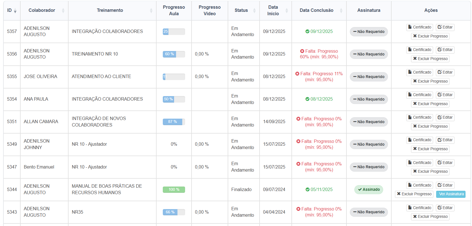Click Não Requerido badge for ID 5356

pyautogui.click(x=369, y=54)
